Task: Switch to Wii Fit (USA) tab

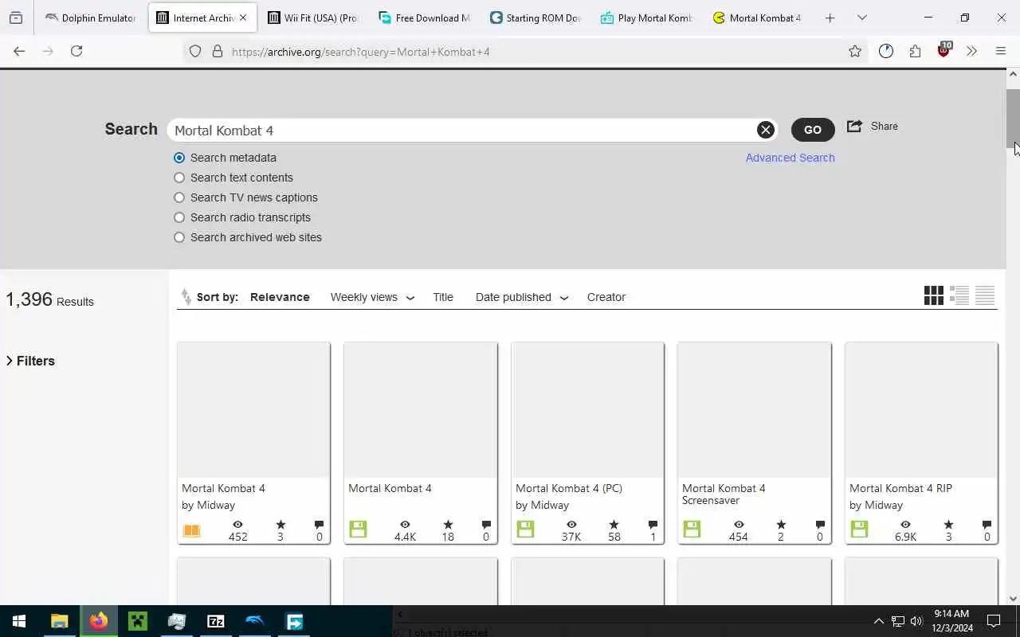Action: [x=312, y=18]
